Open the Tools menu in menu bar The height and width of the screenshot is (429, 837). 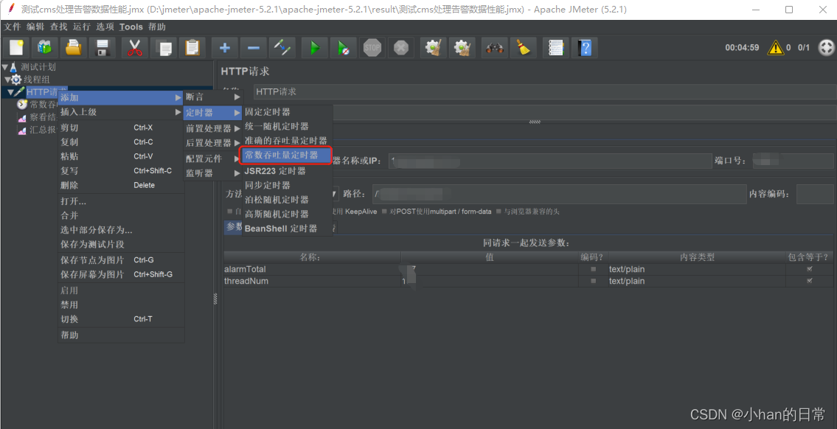coord(131,27)
